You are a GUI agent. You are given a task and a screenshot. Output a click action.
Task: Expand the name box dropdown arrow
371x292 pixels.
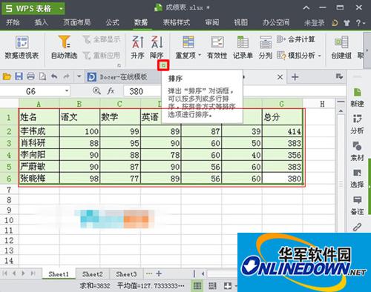(67, 91)
